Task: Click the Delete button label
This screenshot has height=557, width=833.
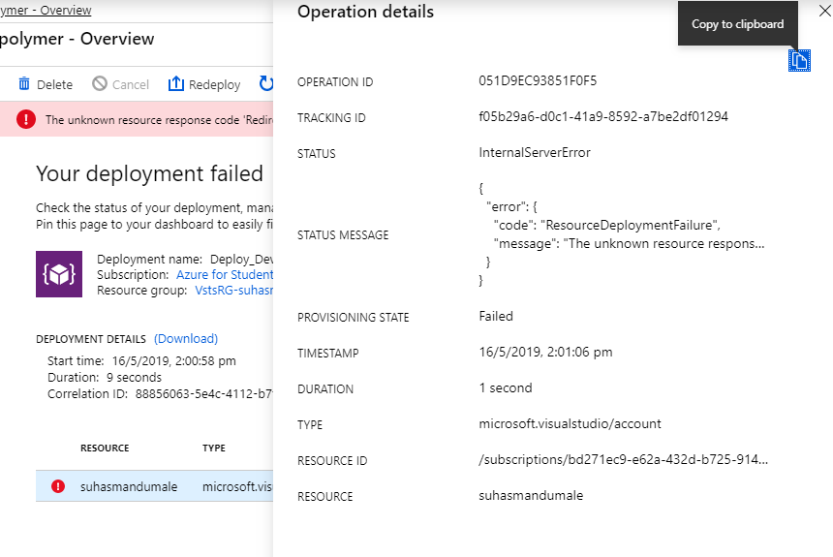Action: 54,84
